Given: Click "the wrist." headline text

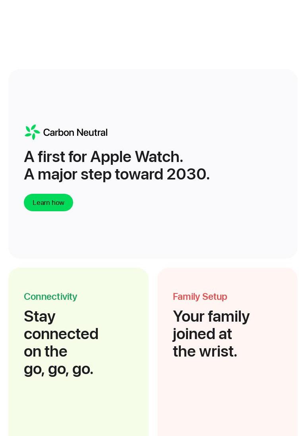Looking at the screenshot, I should [205, 351].
